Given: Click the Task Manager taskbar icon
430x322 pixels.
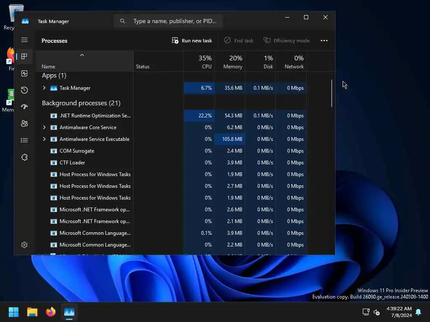Looking at the screenshot, I should (x=69, y=312).
